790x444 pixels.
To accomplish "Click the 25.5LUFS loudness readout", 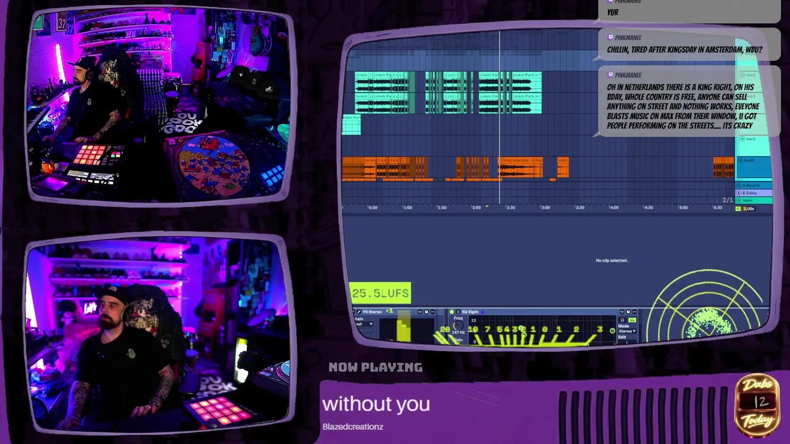I will [x=380, y=294].
